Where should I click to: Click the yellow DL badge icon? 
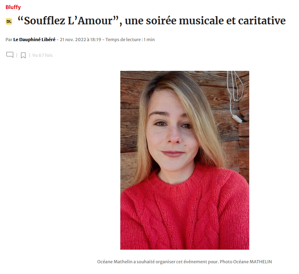pos(9,21)
